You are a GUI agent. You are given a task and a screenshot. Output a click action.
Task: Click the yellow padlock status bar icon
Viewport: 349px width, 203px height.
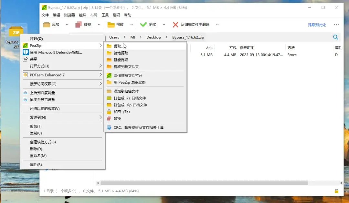point(336,191)
